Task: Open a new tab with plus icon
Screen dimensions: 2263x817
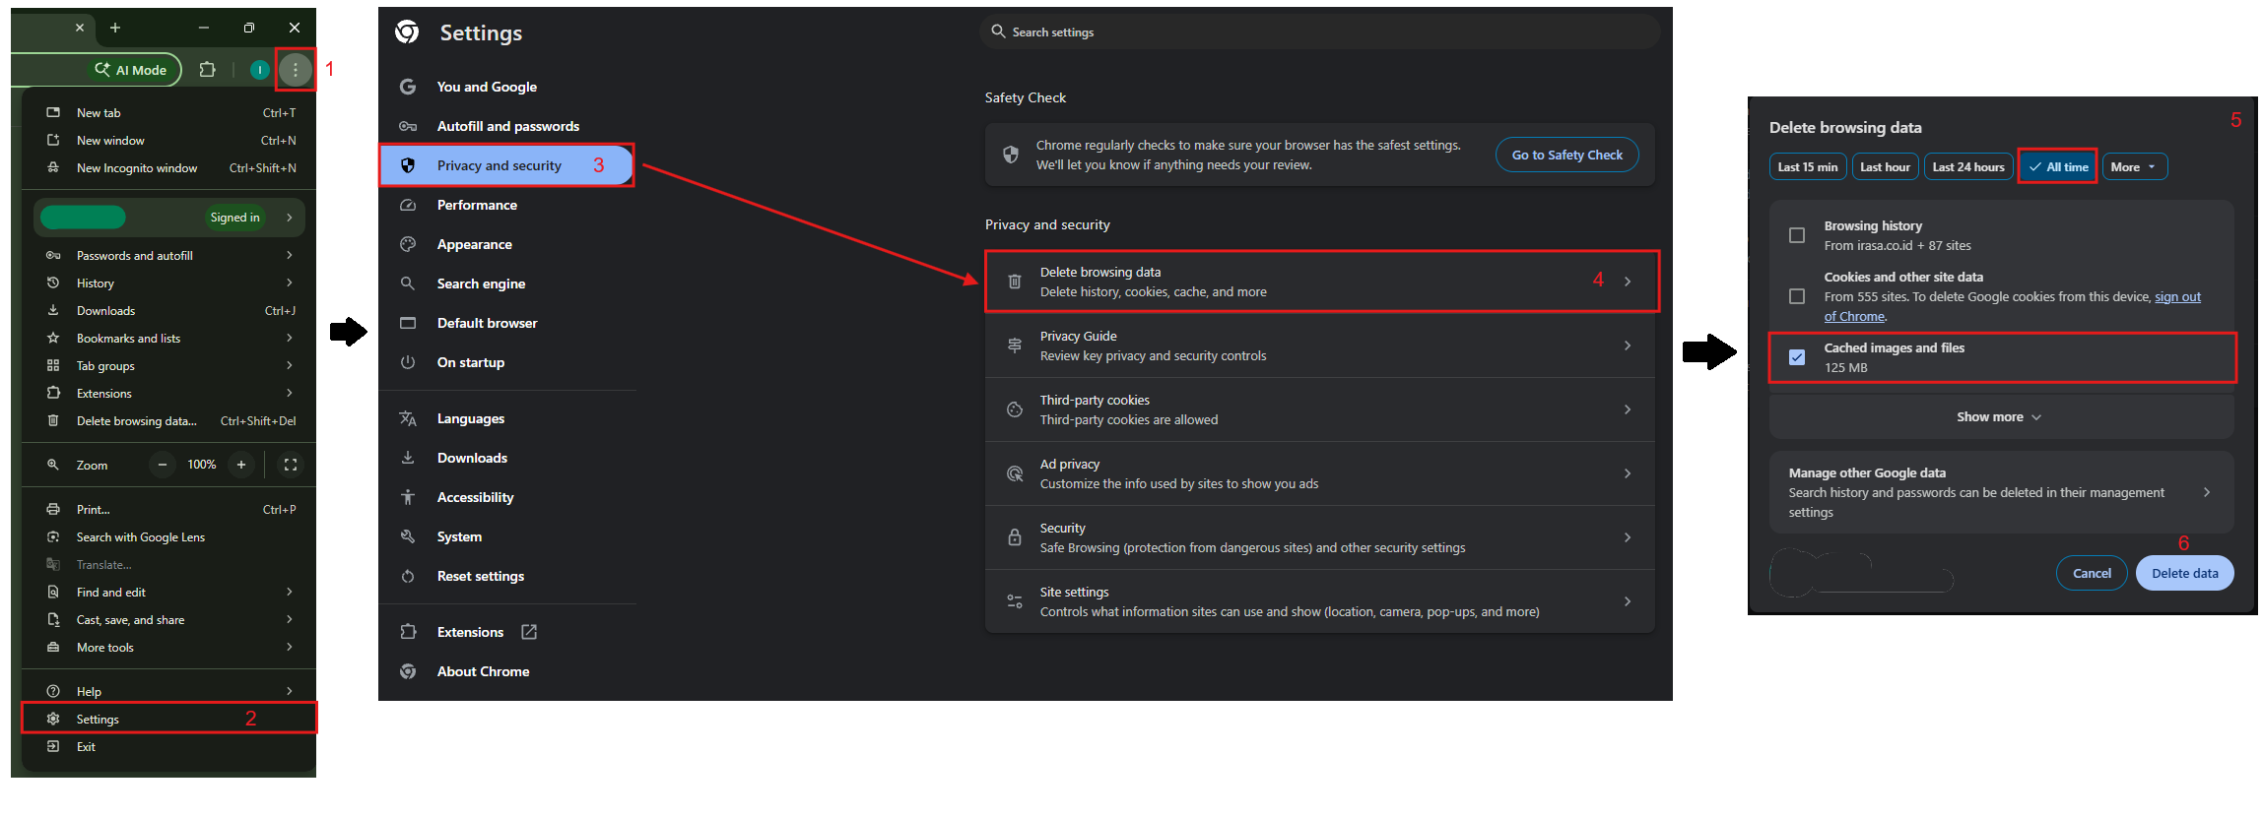Action: coord(115,28)
